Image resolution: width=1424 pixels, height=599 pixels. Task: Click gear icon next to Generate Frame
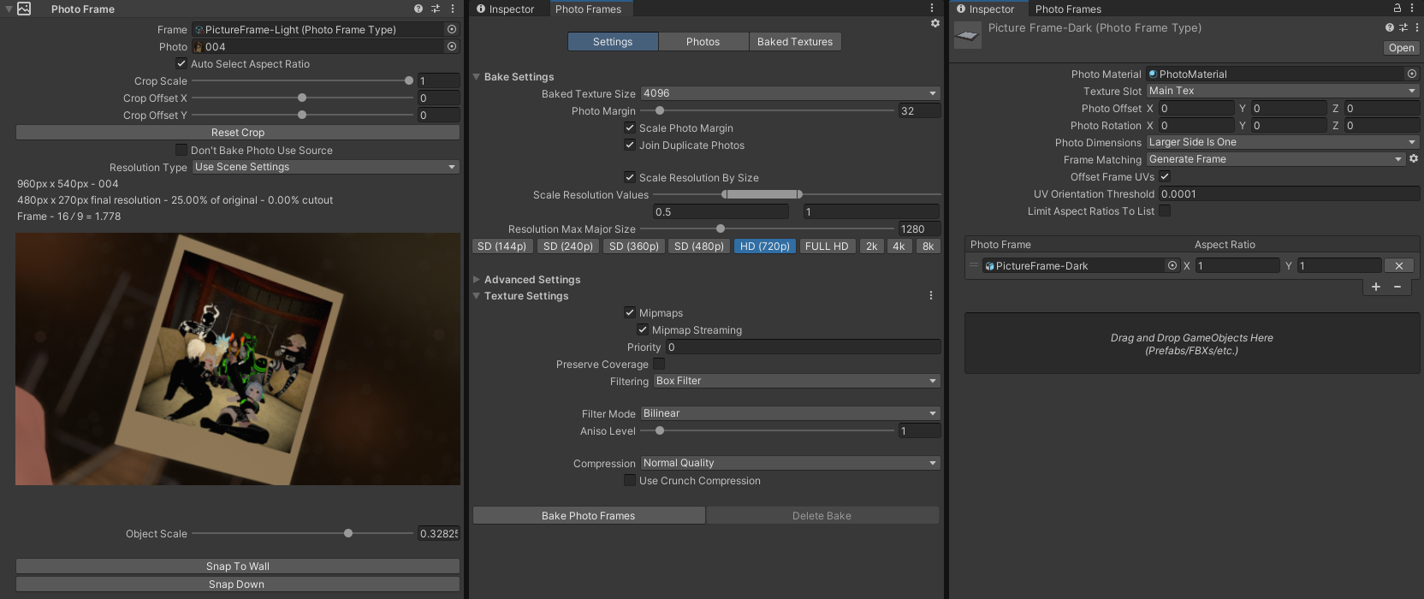[x=1414, y=158]
